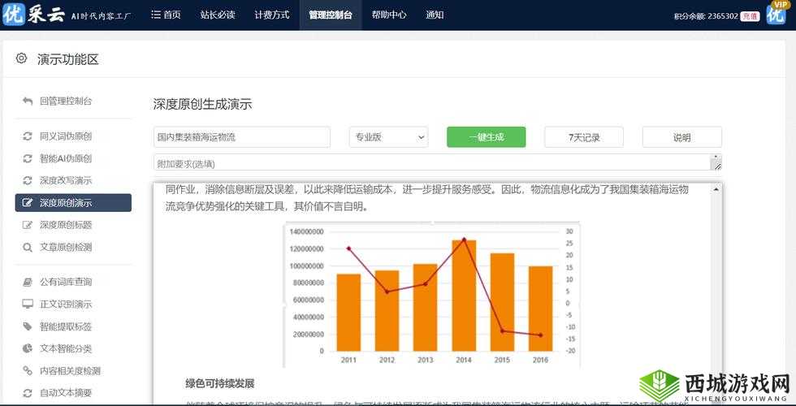Open 文本智能分类 in sidebar

click(x=66, y=348)
